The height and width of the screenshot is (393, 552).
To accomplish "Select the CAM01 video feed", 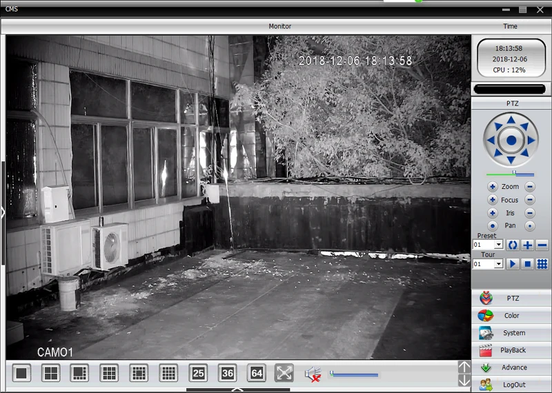I will point(238,197).
